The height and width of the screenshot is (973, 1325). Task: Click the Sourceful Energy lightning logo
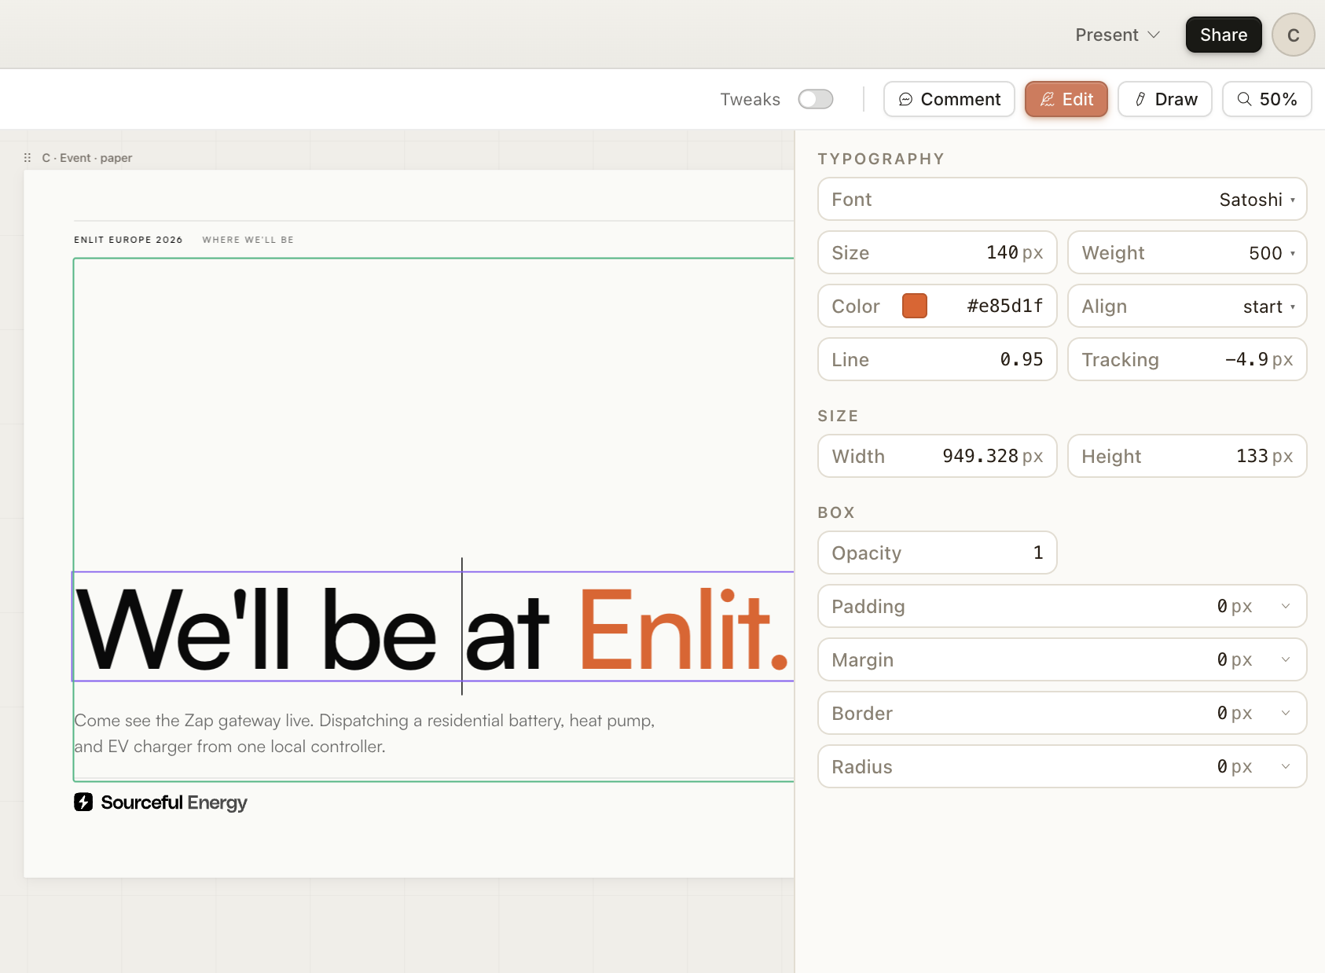[83, 802]
